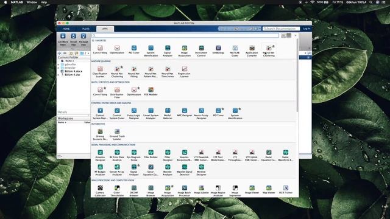Open Neural Net Time Series app
The width and height of the screenshot is (390, 219).
168,72
